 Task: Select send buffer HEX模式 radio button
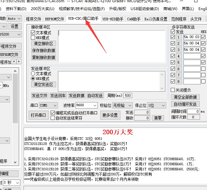click(33, 79)
